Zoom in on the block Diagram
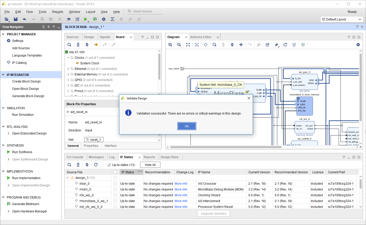This screenshot has width=366, height=225. pos(170,45)
